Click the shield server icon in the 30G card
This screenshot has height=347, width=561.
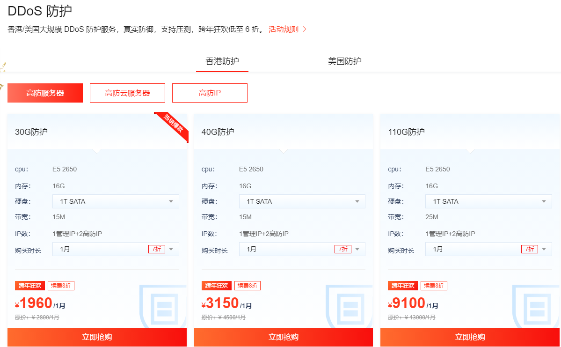[163, 306]
